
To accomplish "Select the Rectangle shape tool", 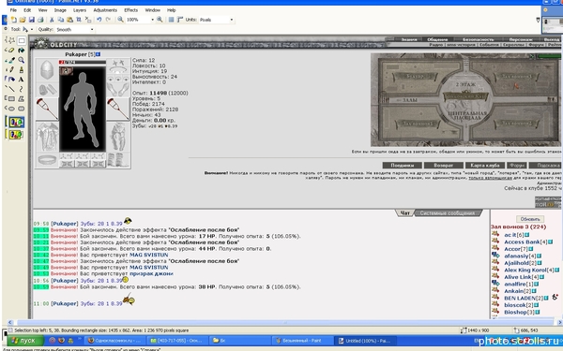I will pos(10,98).
